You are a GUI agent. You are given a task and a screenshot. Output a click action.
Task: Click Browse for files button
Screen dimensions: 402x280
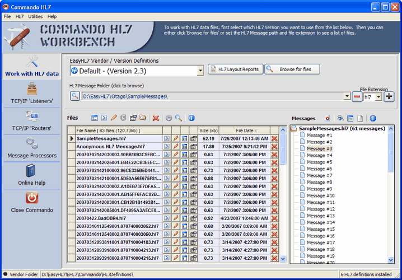pos(292,69)
